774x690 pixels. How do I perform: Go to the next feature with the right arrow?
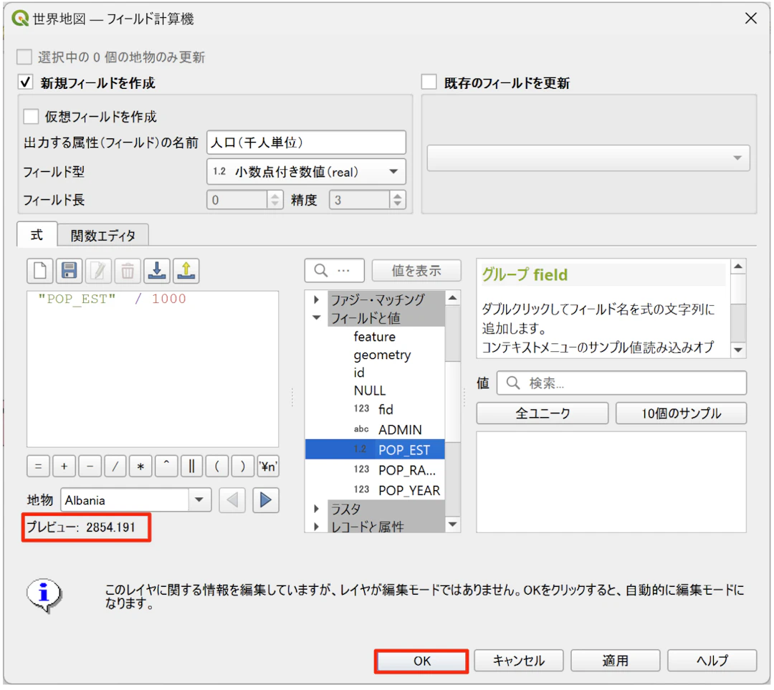point(266,499)
